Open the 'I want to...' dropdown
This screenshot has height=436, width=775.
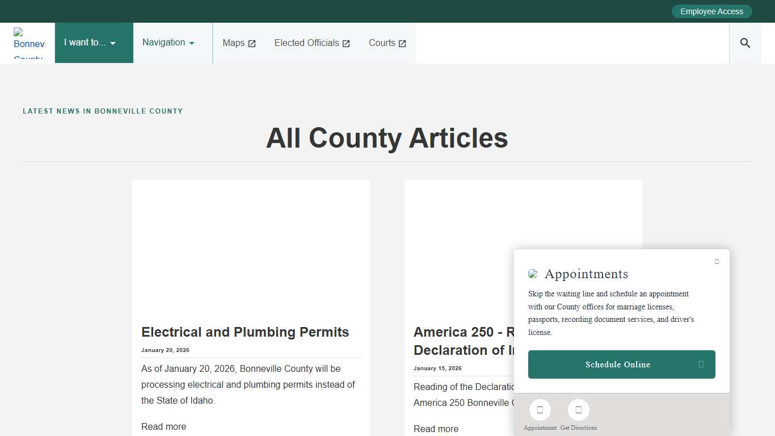(x=89, y=42)
